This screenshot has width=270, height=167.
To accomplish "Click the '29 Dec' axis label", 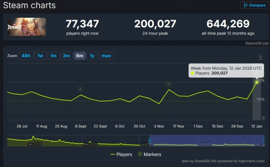I will [237, 126].
